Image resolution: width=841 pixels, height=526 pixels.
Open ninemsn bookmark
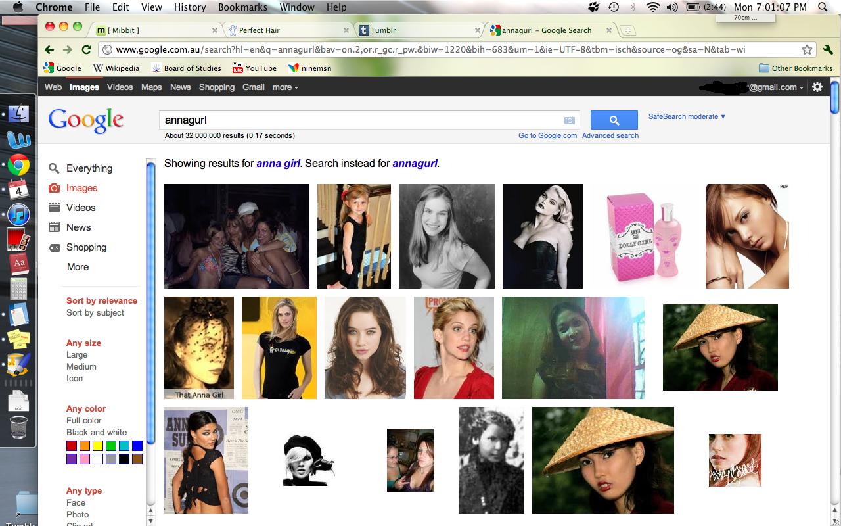click(310, 68)
